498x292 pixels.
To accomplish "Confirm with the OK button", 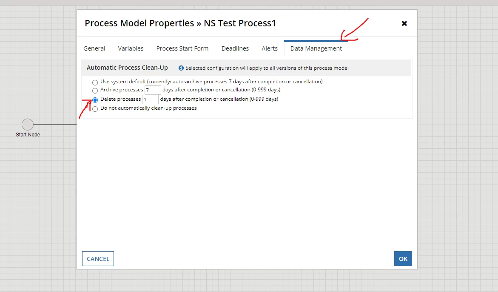I will [403, 259].
